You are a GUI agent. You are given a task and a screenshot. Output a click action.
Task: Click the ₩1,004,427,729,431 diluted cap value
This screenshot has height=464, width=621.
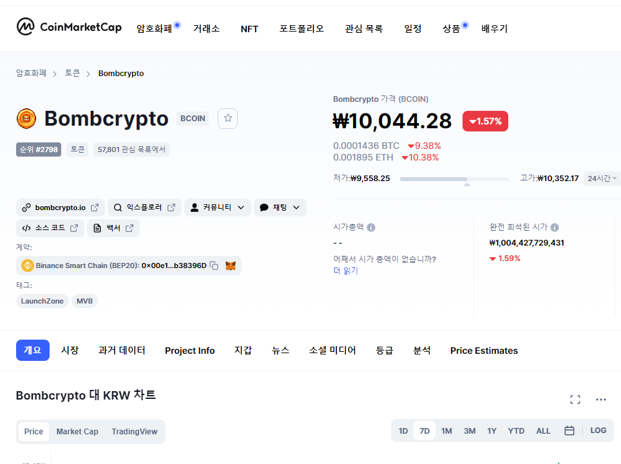527,243
